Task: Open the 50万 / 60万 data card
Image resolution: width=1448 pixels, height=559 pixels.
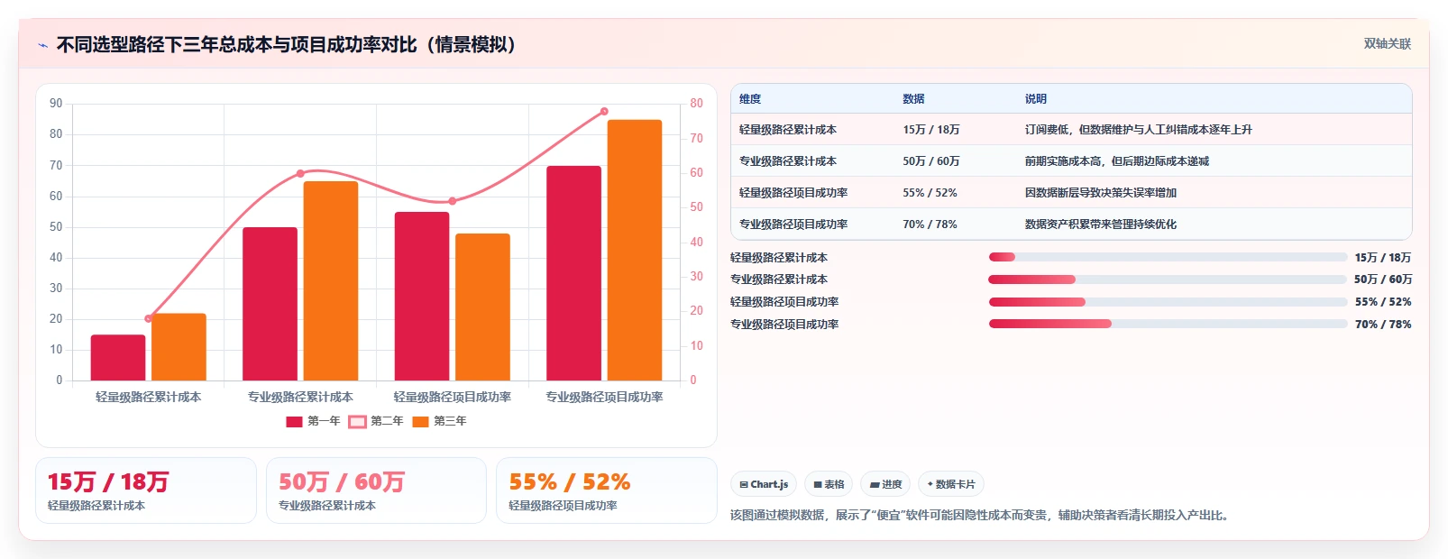Action: (x=376, y=490)
